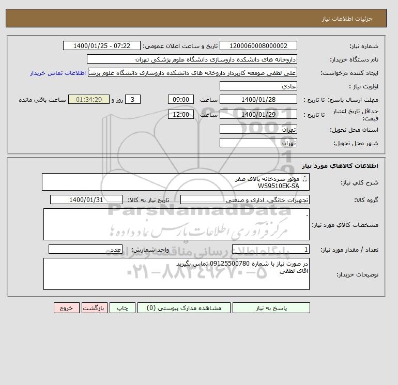Viewport: 398px width, 385px height.
Task: Click the شماره نیاز label
Action: [364, 46]
